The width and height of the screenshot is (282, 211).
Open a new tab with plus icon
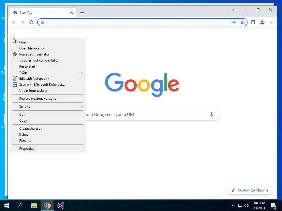coord(82,13)
